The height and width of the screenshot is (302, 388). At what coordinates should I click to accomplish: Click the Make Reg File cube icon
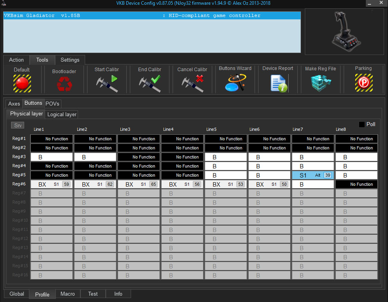320,83
